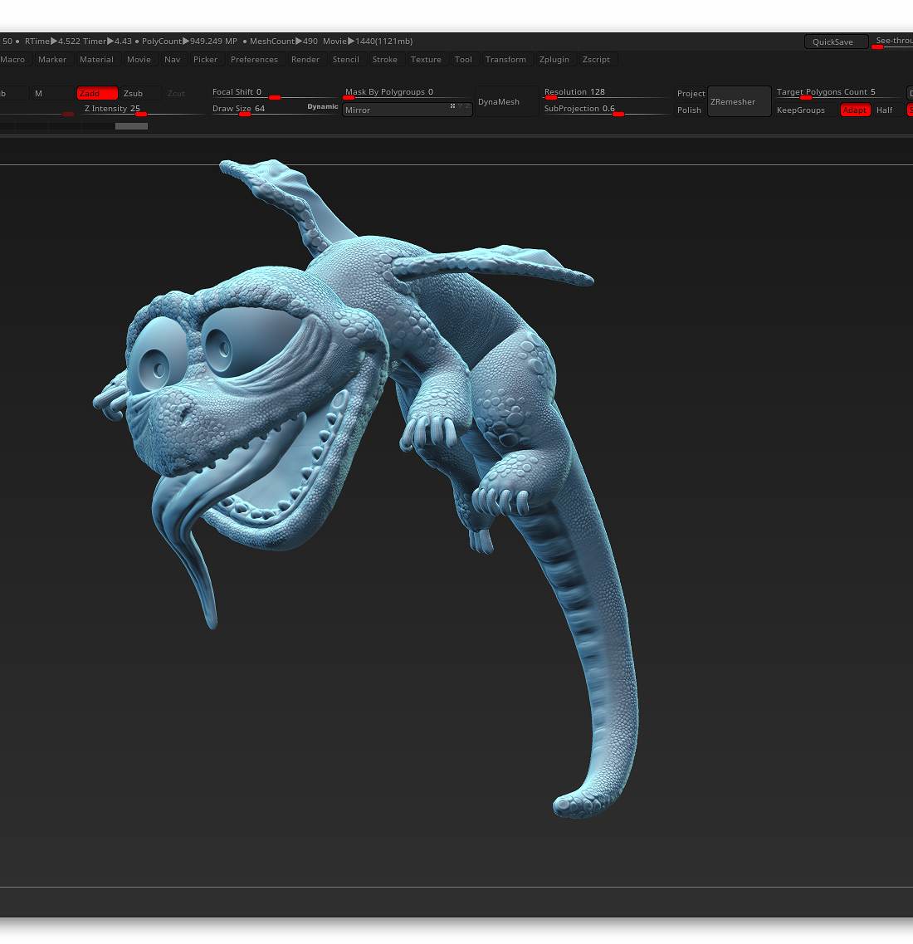Open the Transform menu
913x944 pixels.
tap(505, 60)
